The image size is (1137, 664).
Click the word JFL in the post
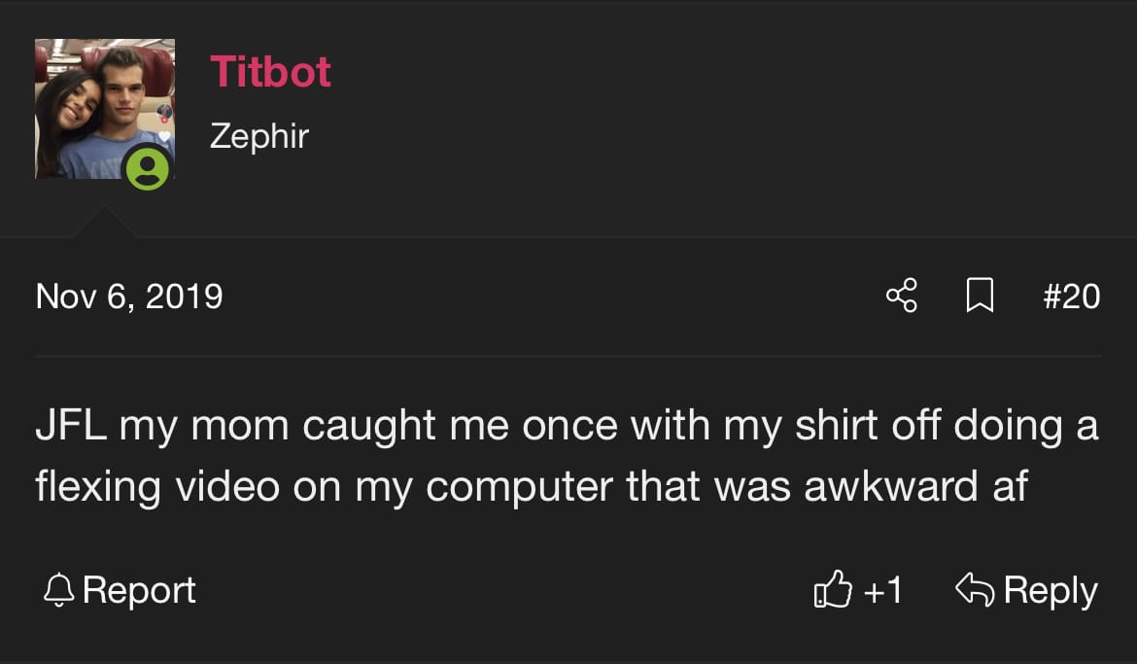pyautogui.click(x=71, y=427)
